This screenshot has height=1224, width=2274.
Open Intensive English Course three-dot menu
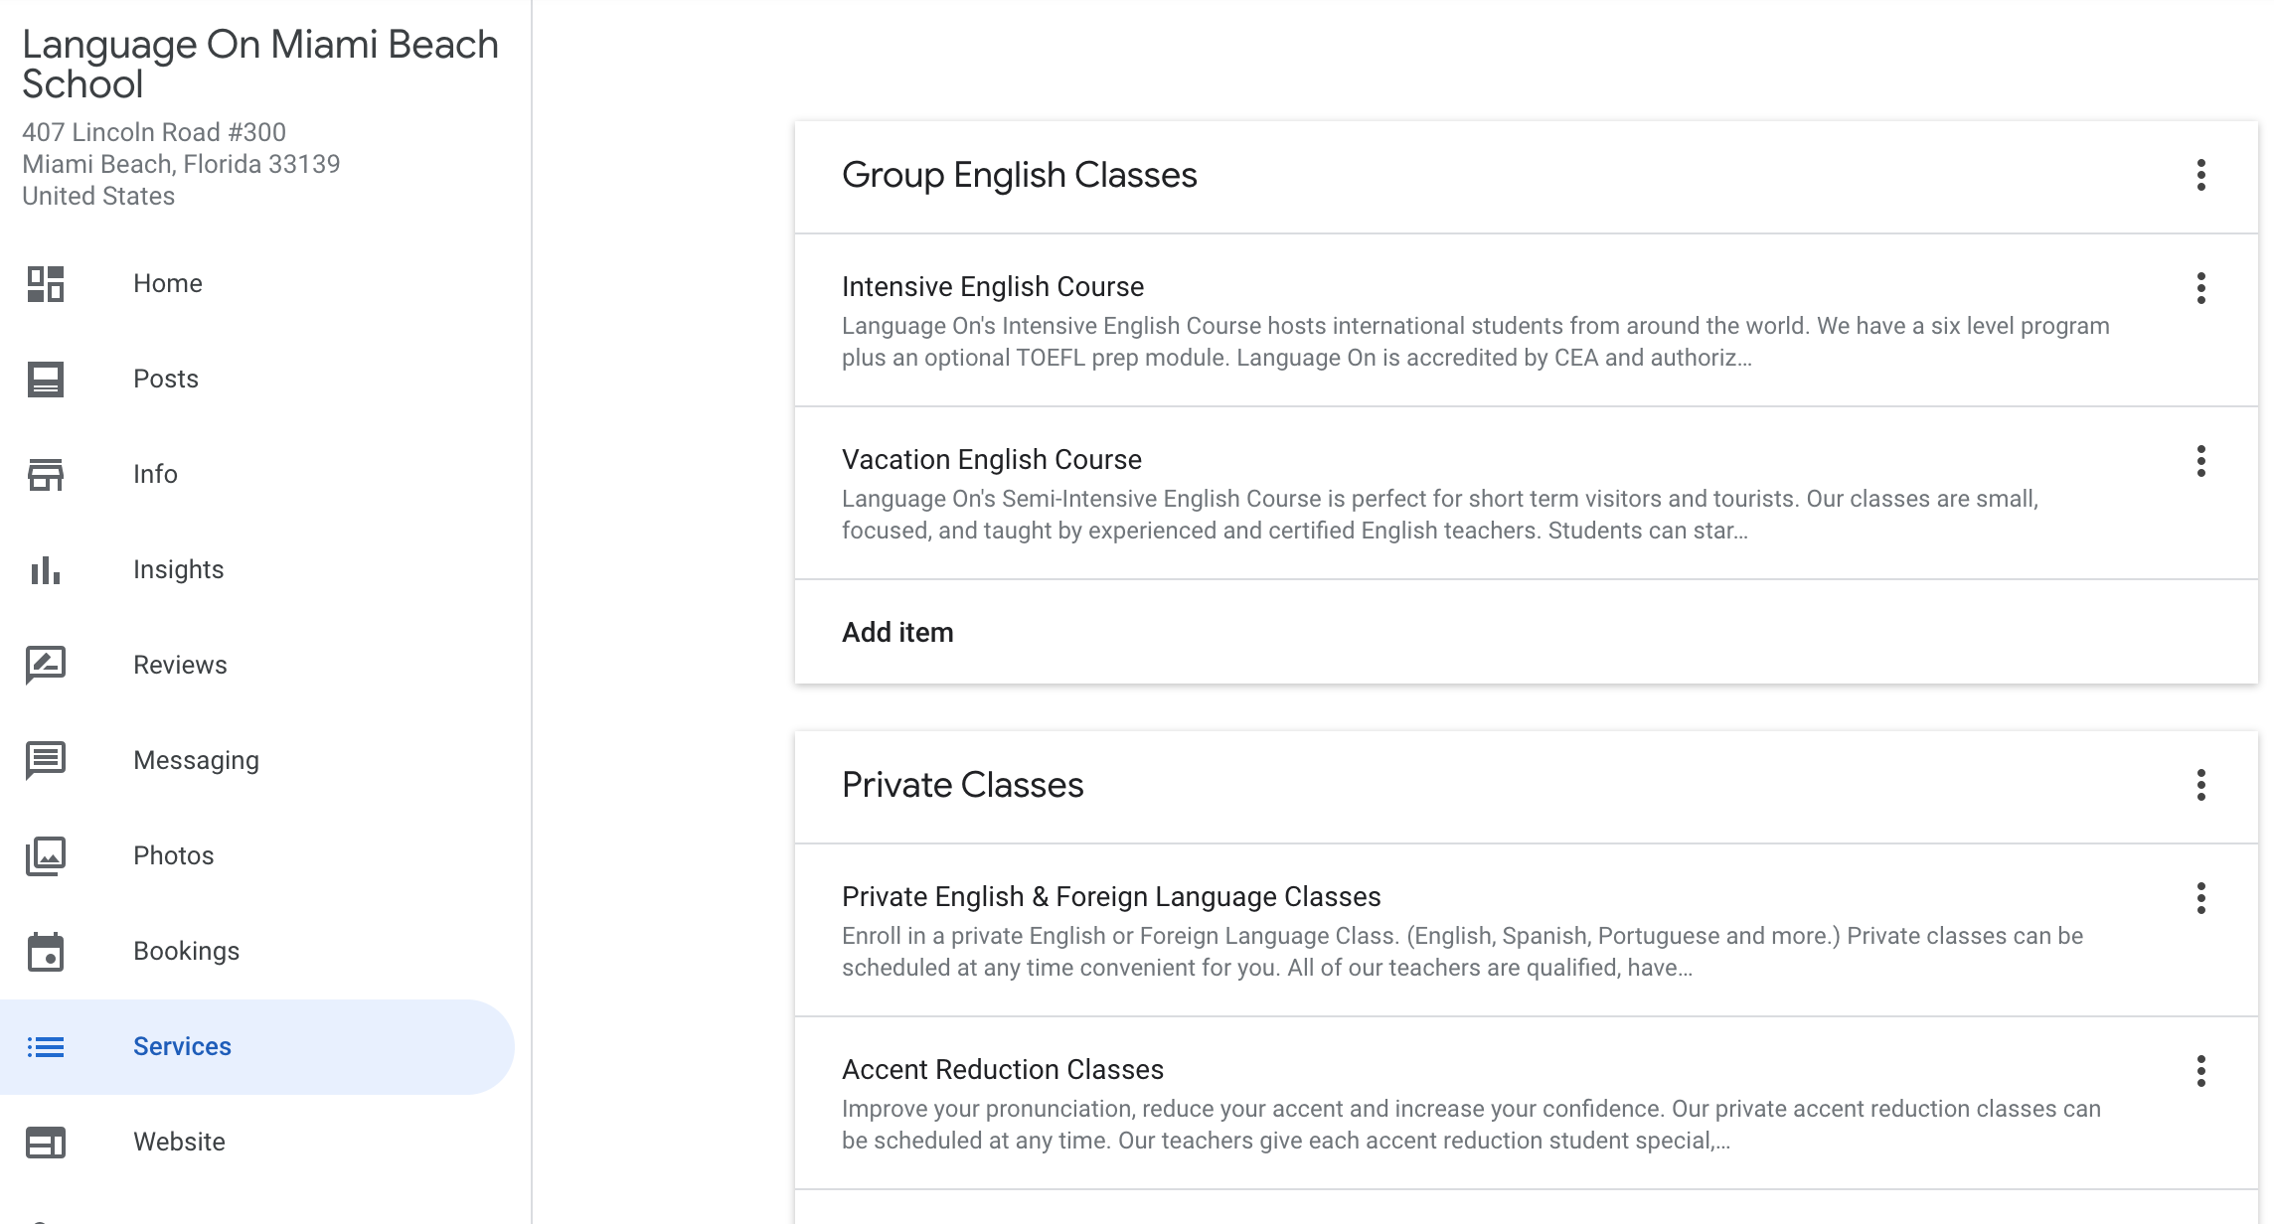(x=2201, y=289)
